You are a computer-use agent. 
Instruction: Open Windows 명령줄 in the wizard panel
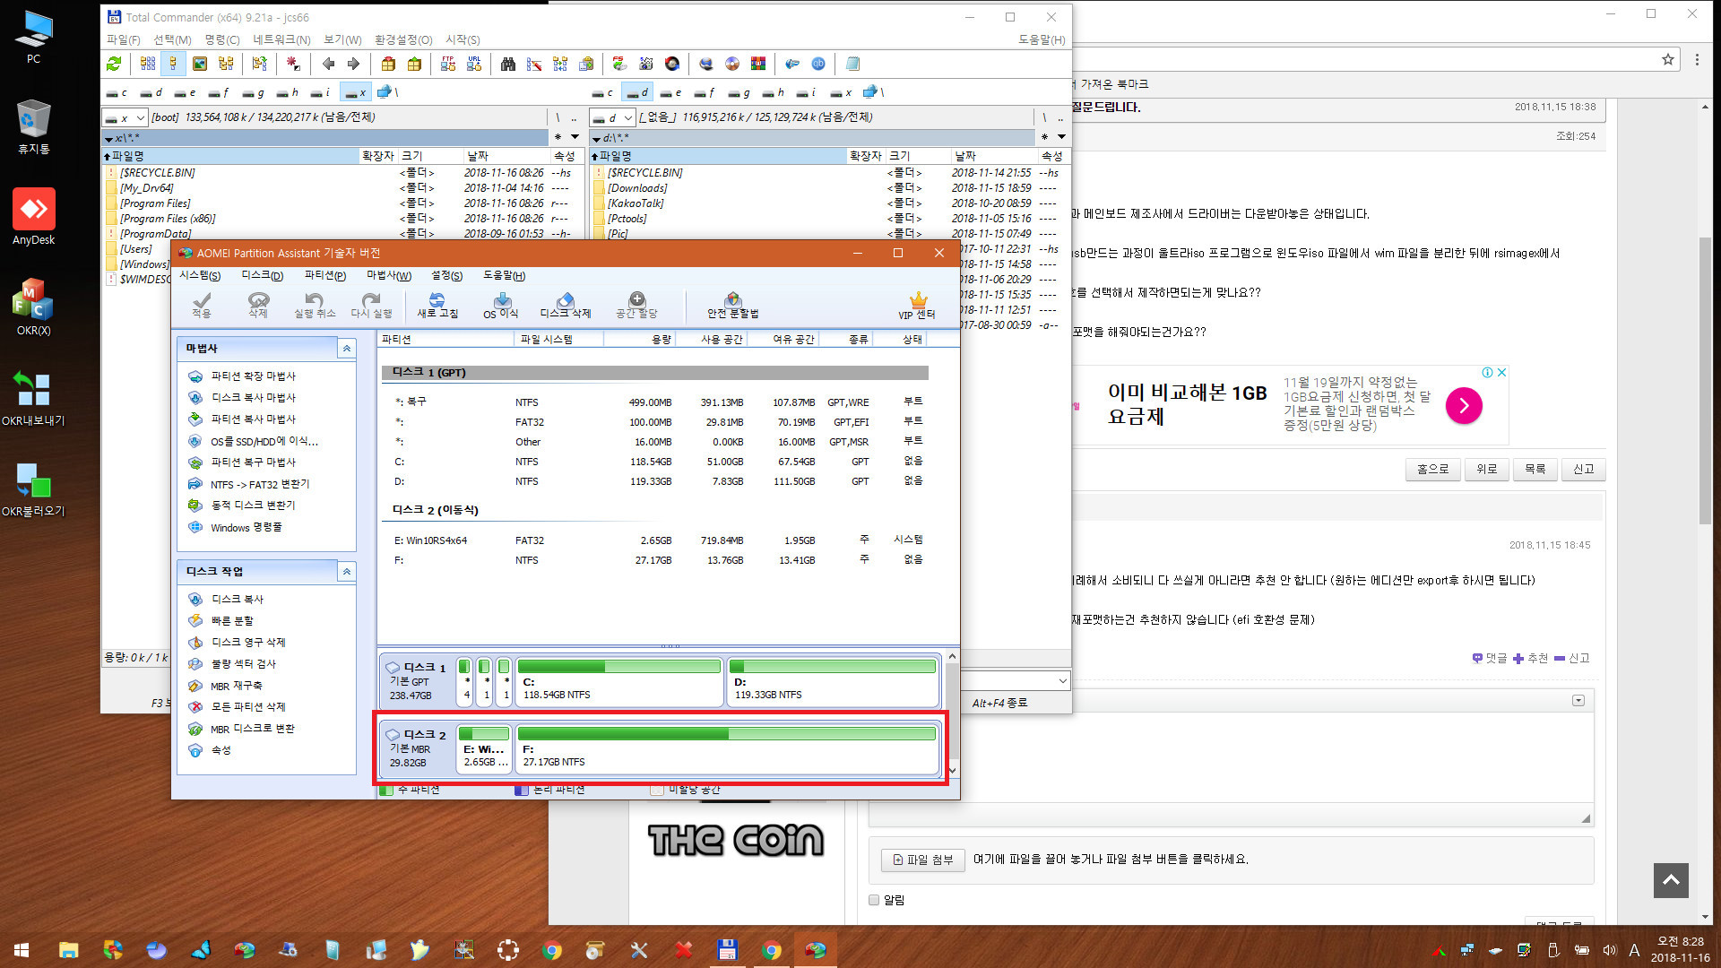tap(246, 527)
